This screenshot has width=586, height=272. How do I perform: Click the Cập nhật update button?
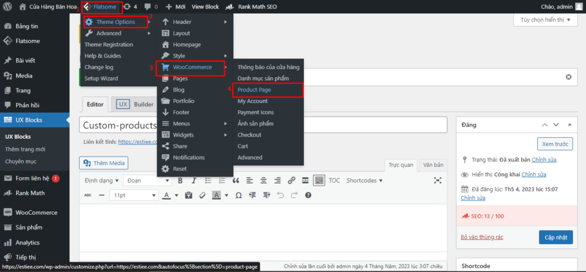pos(556,237)
